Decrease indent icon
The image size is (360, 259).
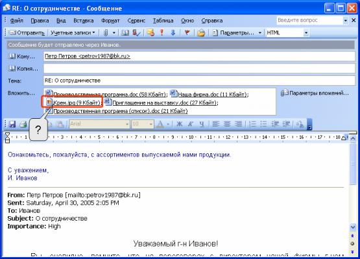tap(274, 124)
